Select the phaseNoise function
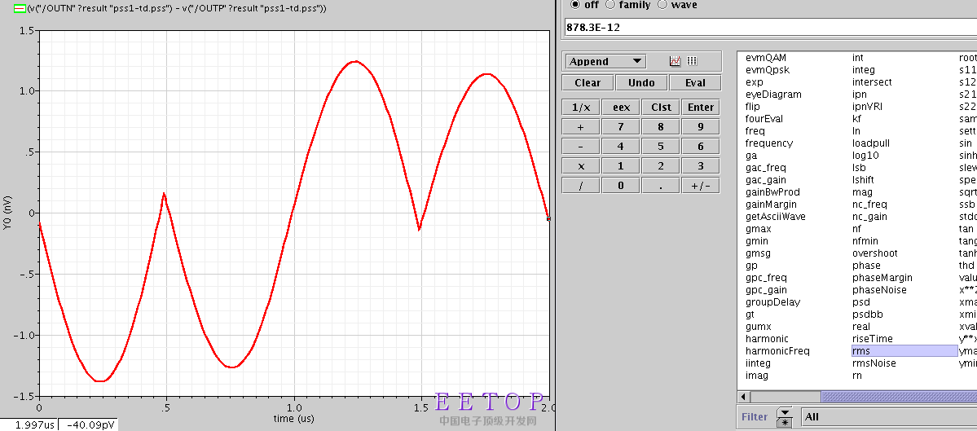This screenshot has width=977, height=431. click(x=879, y=290)
